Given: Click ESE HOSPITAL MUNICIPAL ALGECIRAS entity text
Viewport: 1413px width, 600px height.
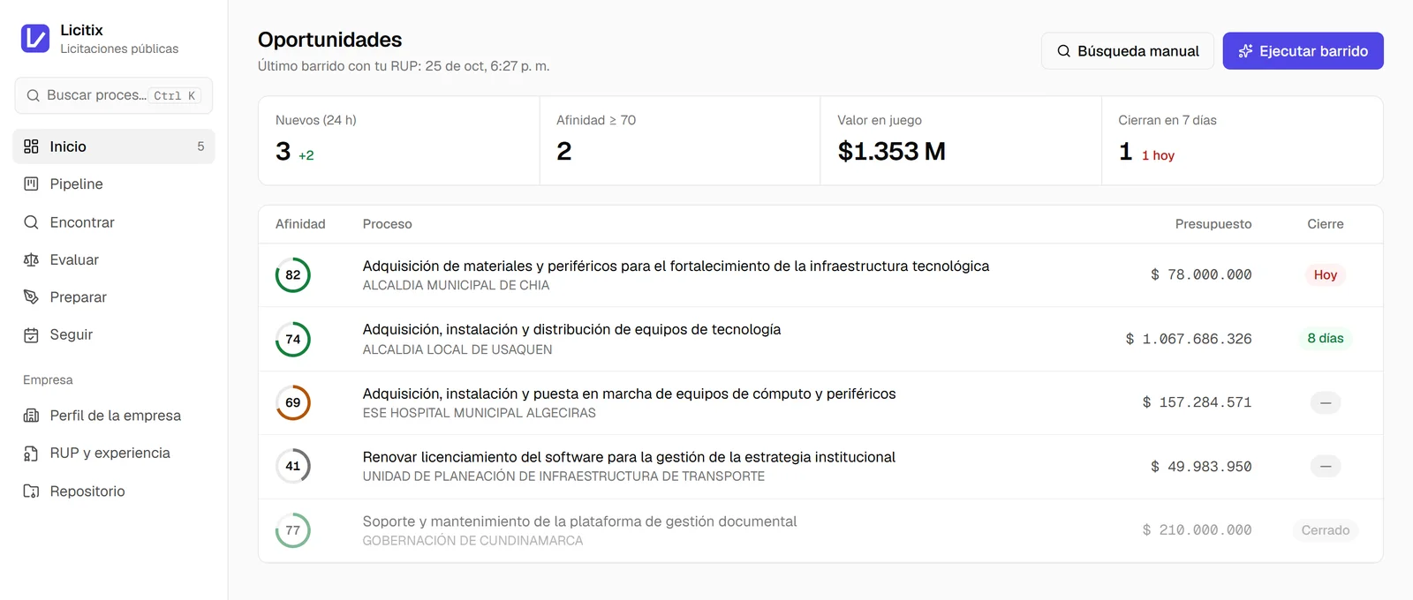Looking at the screenshot, I should point(479,413).
